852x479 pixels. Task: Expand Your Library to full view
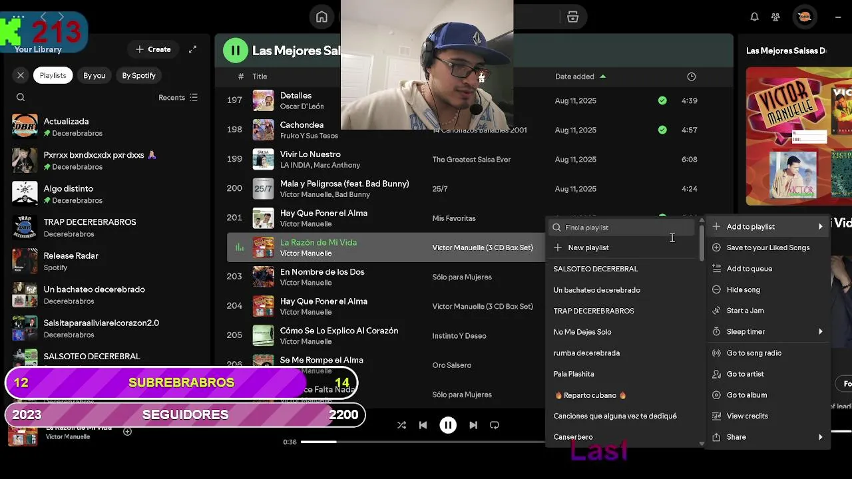click(x=192, y=49)
